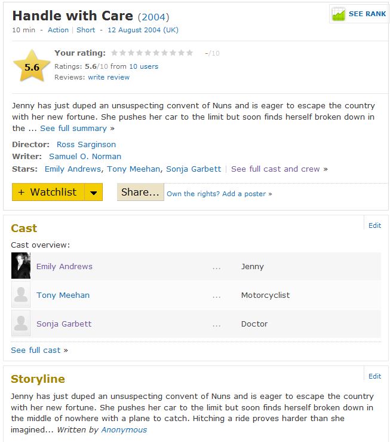This screenshot has height=442, width=390.
Task: Open writer Samuel O. Norman's page
Action: [x=85, y=157]
